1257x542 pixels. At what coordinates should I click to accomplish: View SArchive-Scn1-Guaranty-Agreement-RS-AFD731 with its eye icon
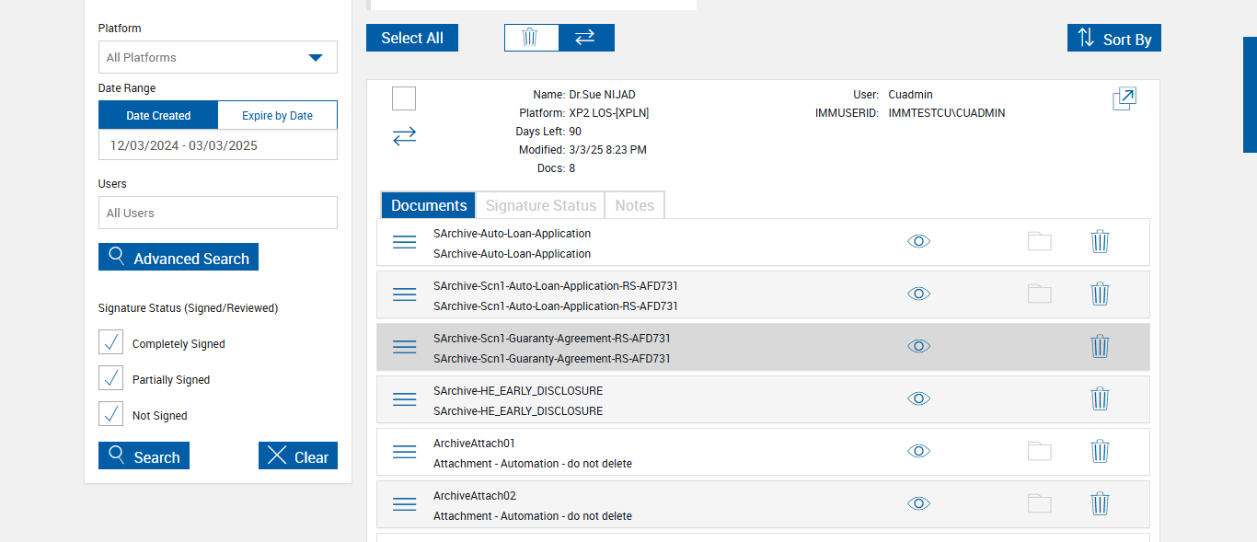pos(918,346)
